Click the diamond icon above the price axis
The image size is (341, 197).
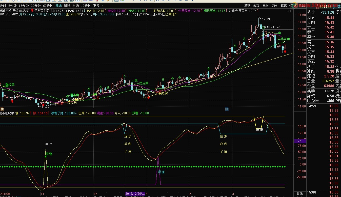coord(288,11)
